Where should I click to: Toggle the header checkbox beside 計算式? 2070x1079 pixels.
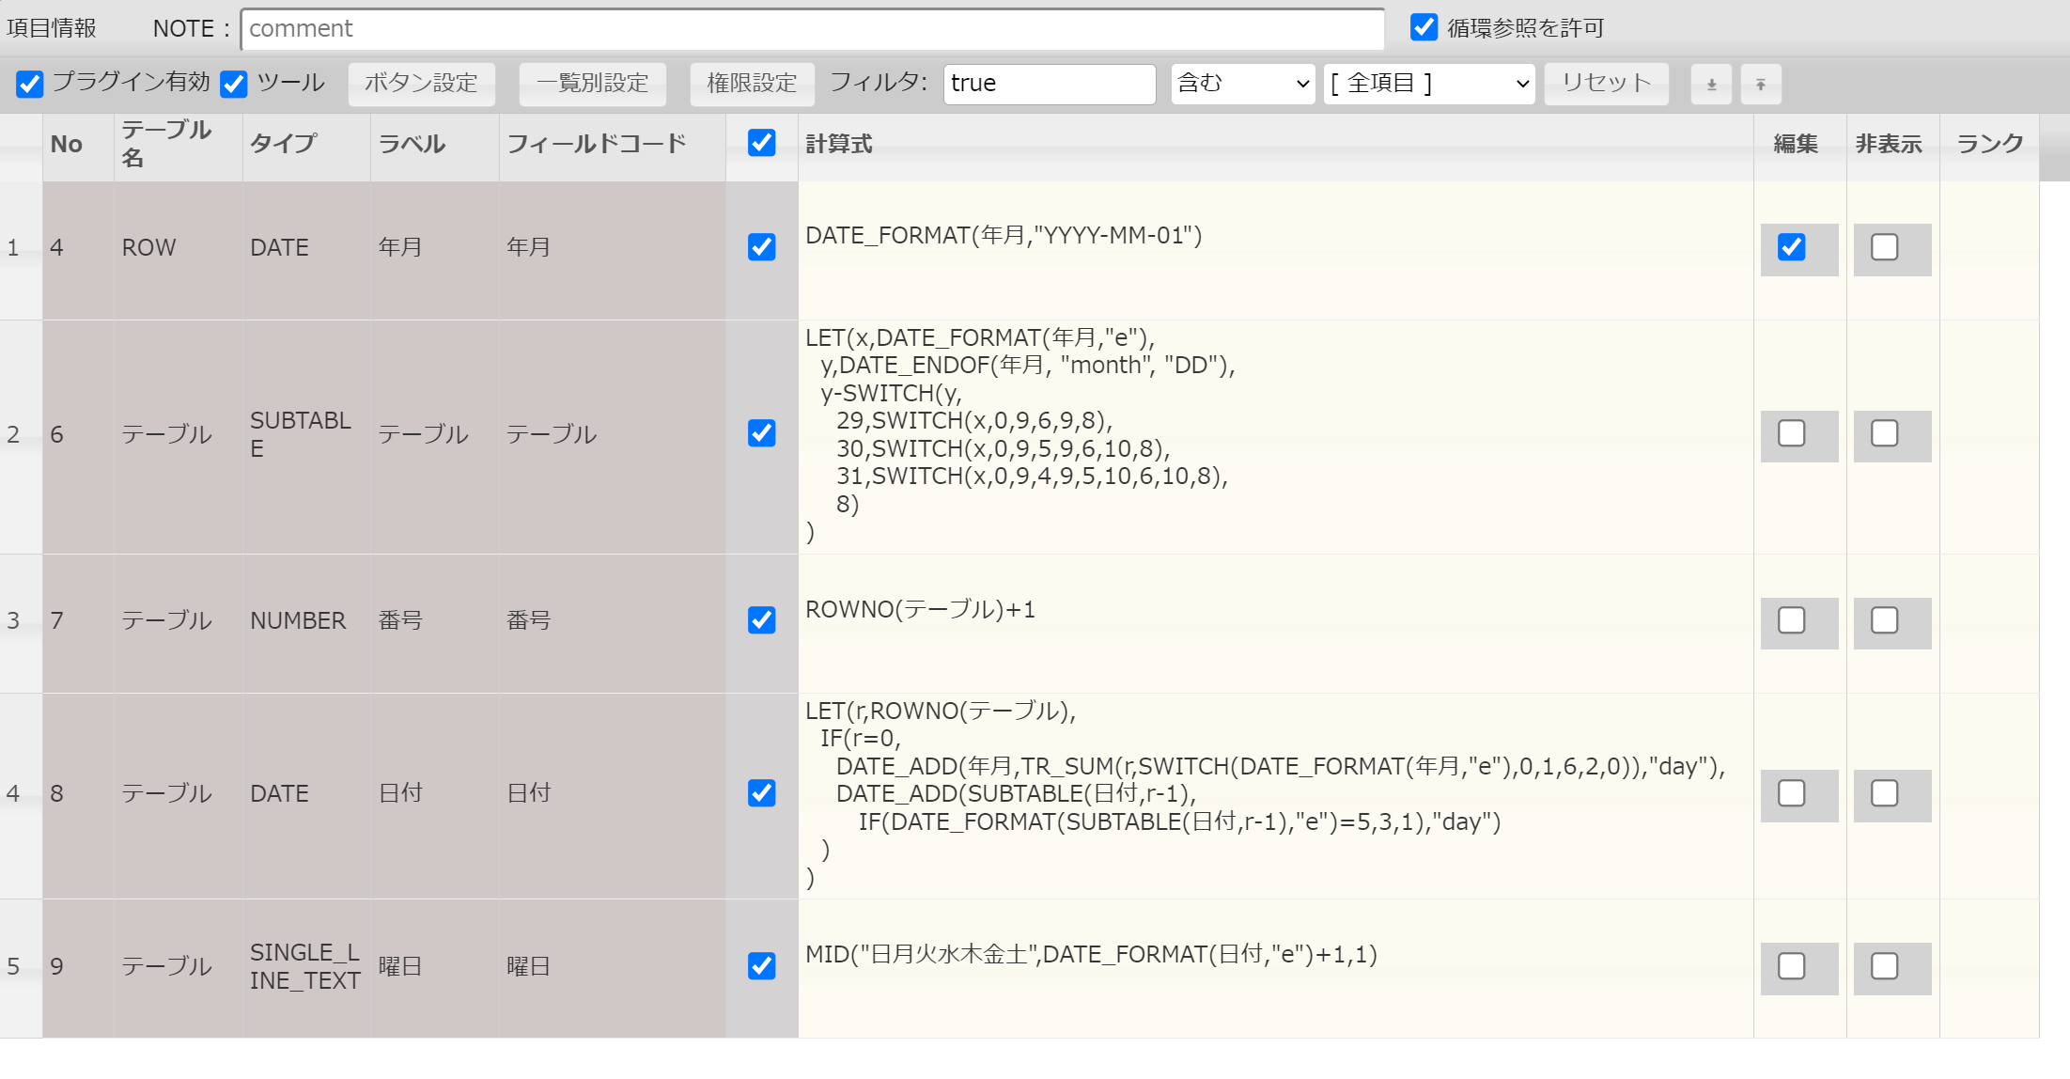point(761,143)
